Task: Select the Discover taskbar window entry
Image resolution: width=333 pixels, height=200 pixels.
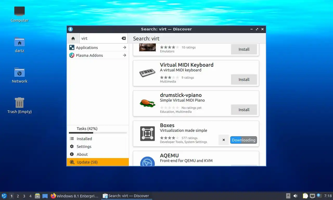Action: tap(126, 196)
